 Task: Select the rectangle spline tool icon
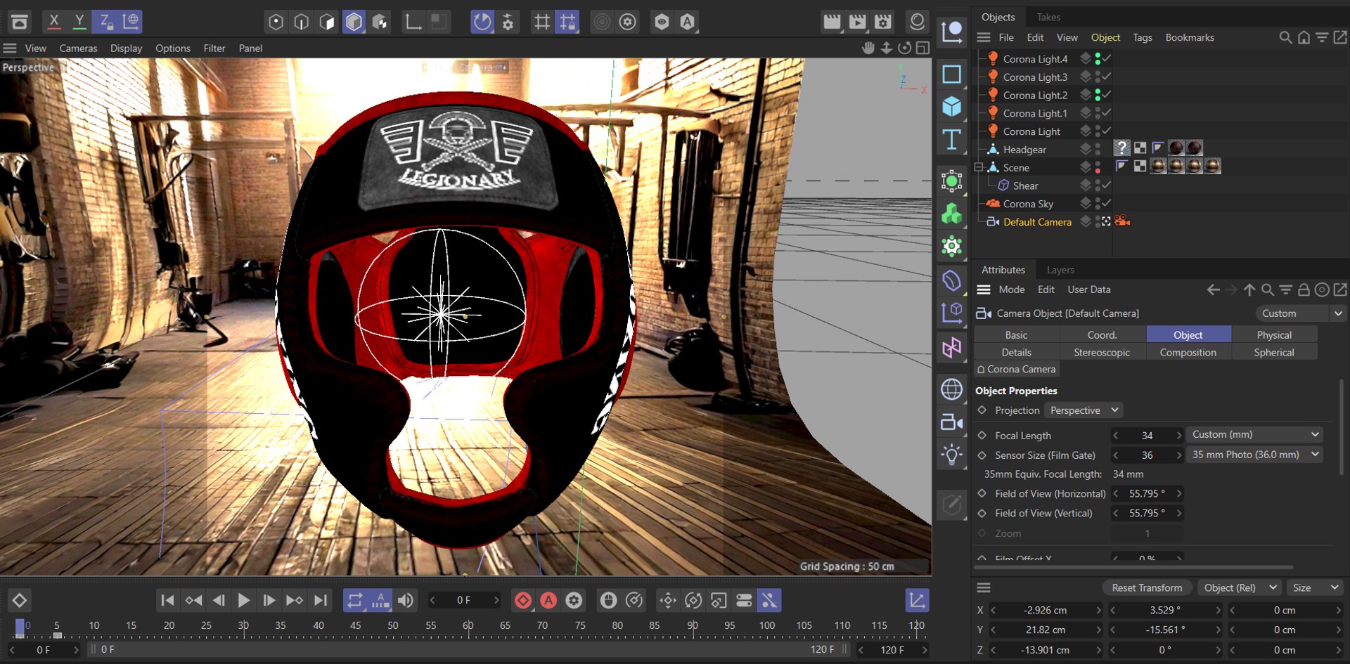pos(951,73)
